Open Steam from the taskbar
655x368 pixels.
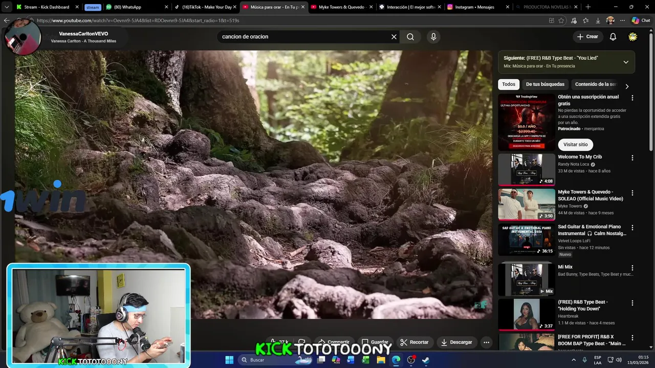tap(426, 360)
